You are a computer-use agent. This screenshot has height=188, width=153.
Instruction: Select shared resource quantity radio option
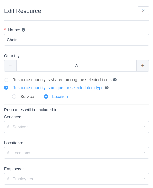[x=6, y=80]
